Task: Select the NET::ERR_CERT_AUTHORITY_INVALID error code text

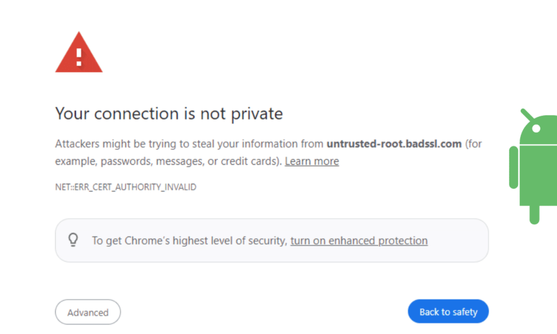Action: (x=126, y=187)
